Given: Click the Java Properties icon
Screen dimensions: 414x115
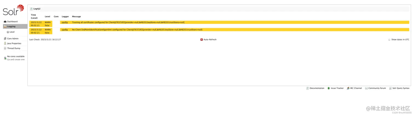Looking at the screenshot, I should click(x=5, y=43).
